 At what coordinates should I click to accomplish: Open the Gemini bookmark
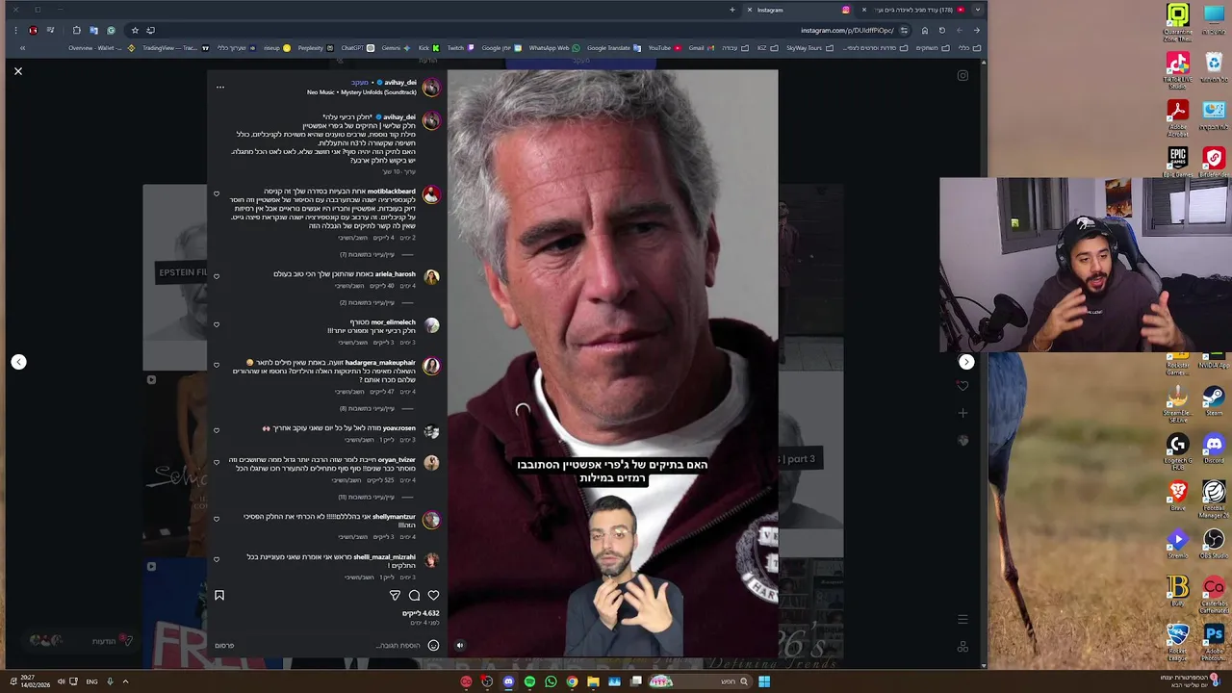(395, 48)
